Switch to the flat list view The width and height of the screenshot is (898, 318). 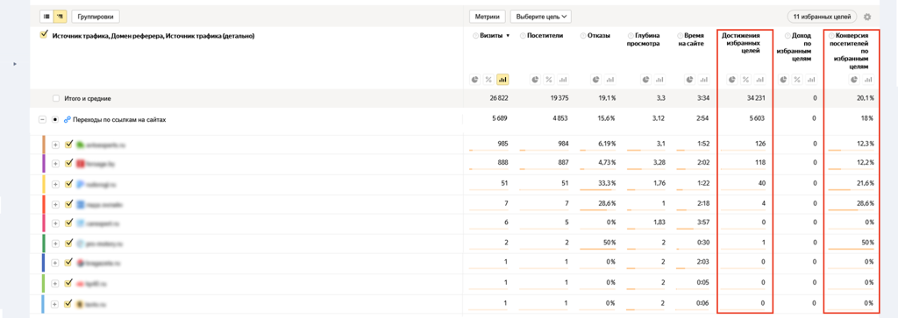[47, 17]
